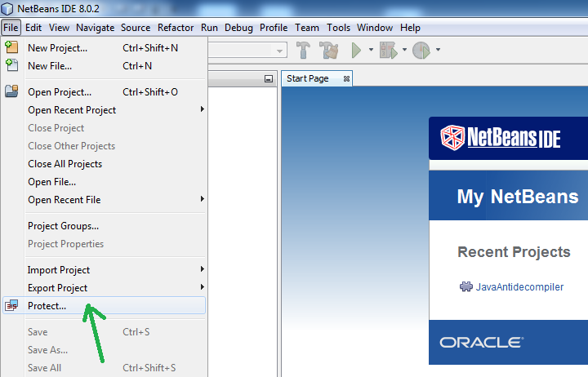Click the Build Project hammer icon
This screenshot has height=377, width=588.
click(x=304, y=51)
